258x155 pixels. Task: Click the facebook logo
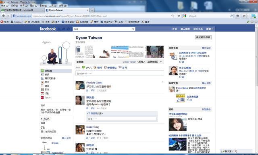pyautogui.click(x=48, y=29)
